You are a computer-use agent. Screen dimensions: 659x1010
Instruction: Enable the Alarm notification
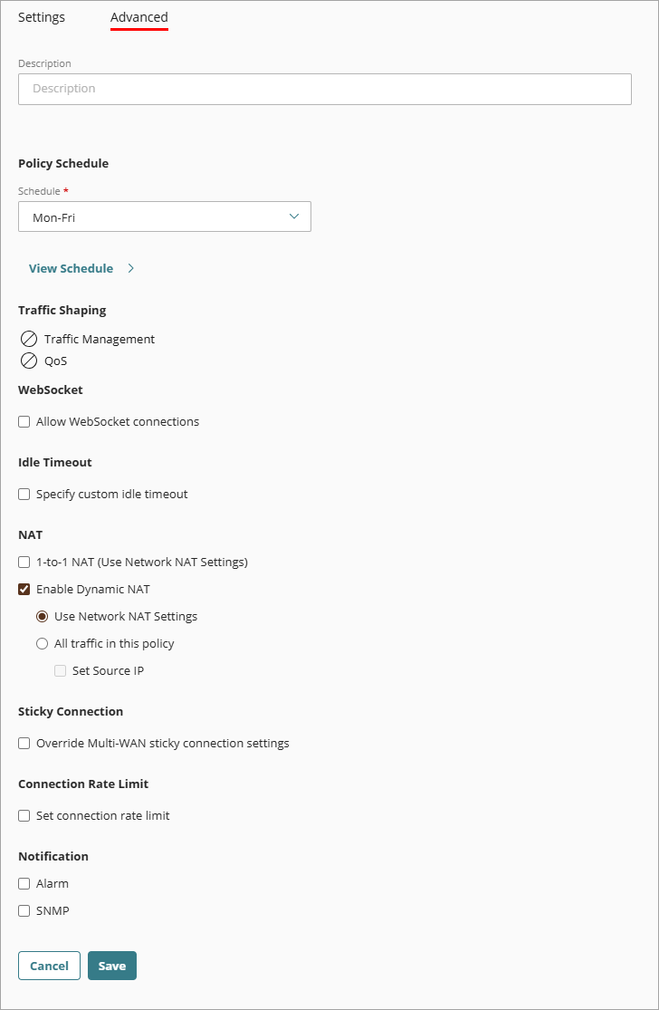coord(24,883)
